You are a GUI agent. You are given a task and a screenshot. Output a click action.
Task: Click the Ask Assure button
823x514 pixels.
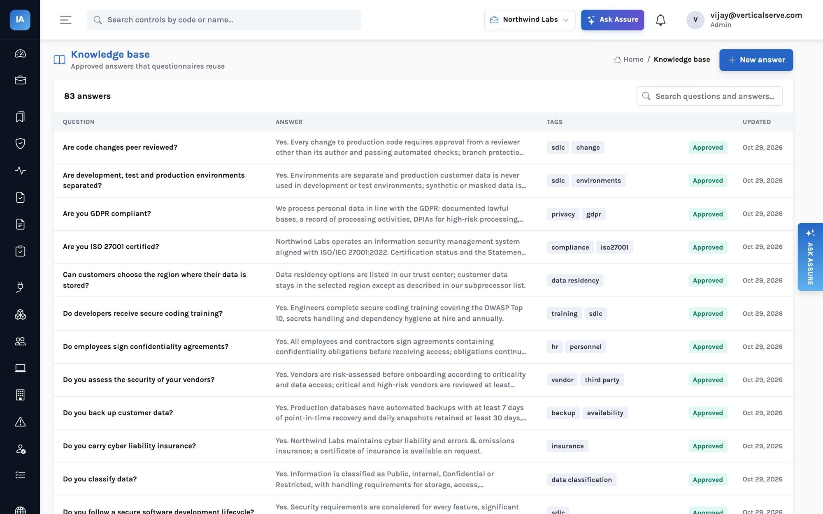pyautogui.click(x=612, y=20)
